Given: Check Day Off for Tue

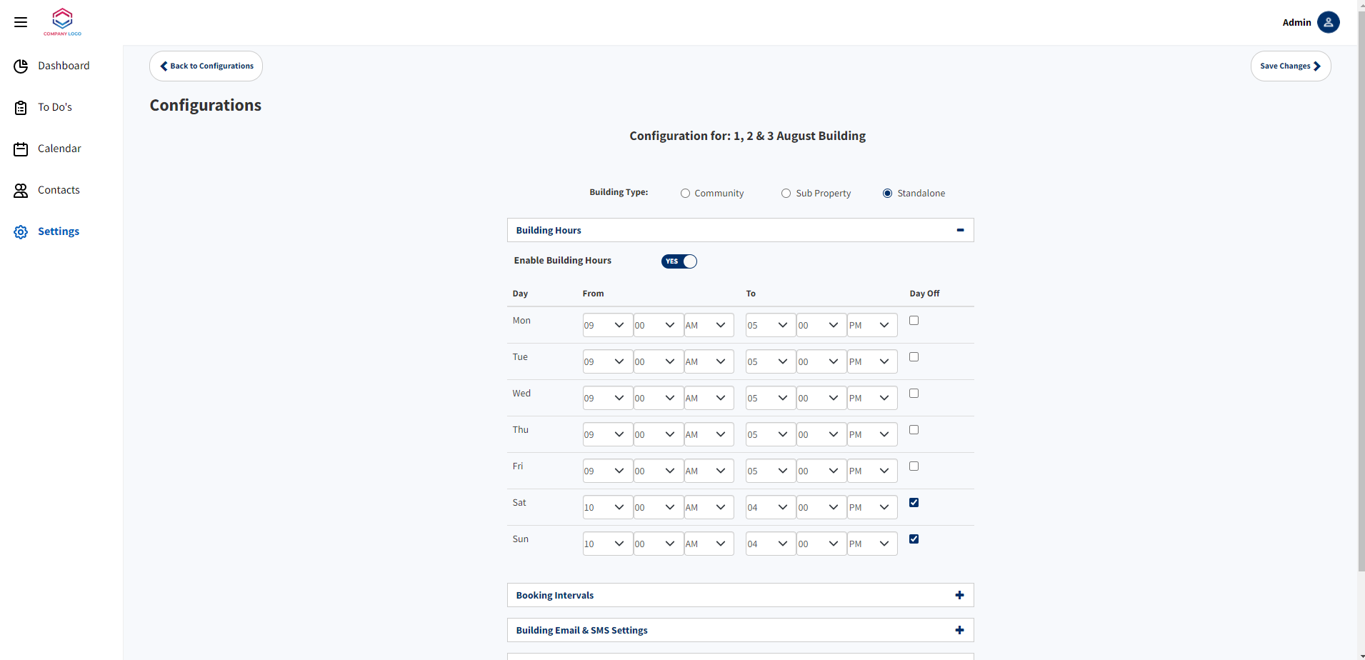Looking at the screenshot, I should (x=914, y=357).
